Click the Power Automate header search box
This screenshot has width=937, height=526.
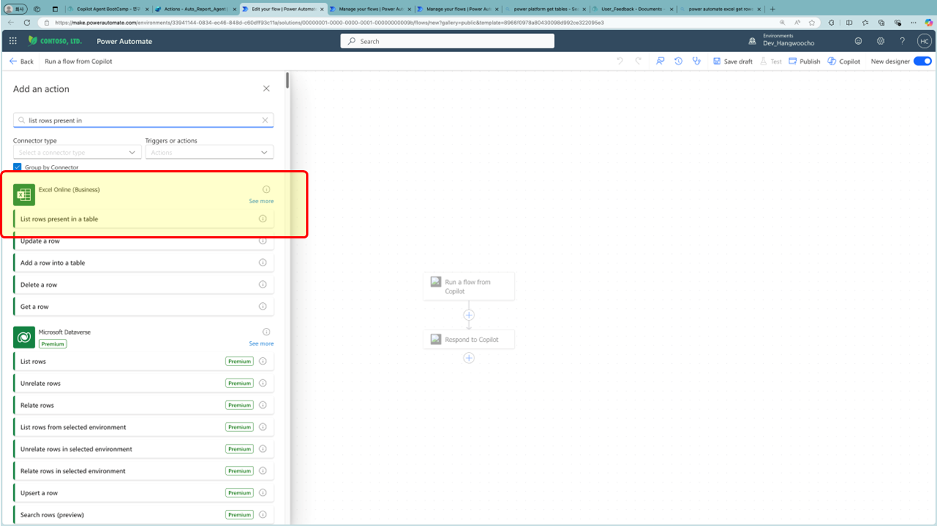(447, 41)
